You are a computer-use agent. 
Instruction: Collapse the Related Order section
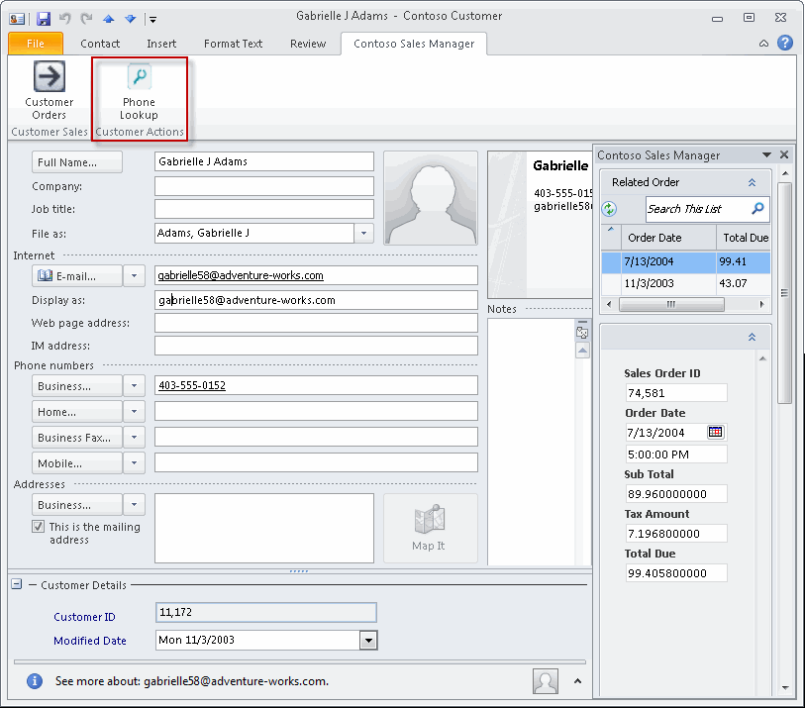[x=752, y=182]
